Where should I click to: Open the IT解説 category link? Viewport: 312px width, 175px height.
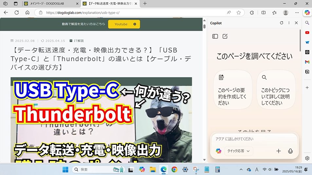coord(79,41)
